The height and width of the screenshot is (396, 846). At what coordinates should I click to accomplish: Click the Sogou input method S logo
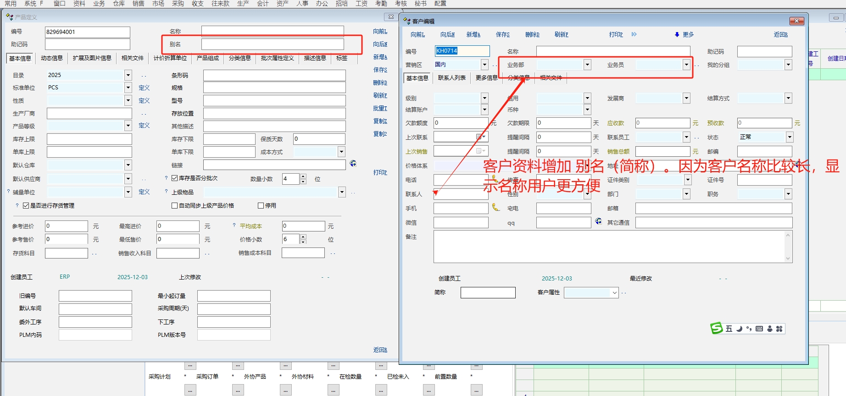(716, 328)
